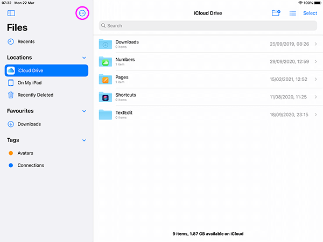
Task: Open the TextEdit folder icon
Action: coord(106,115)
